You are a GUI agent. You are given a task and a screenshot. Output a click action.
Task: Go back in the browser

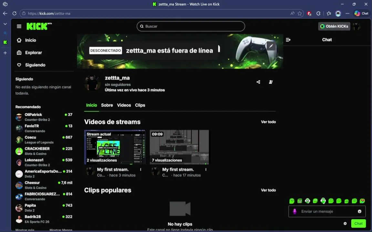click(5, 14)
